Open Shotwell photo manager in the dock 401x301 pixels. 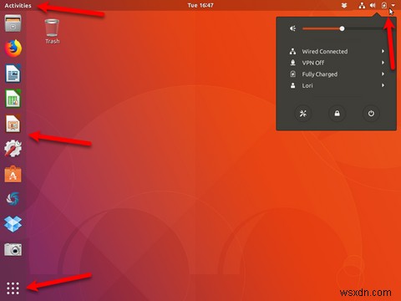[13, 199]
